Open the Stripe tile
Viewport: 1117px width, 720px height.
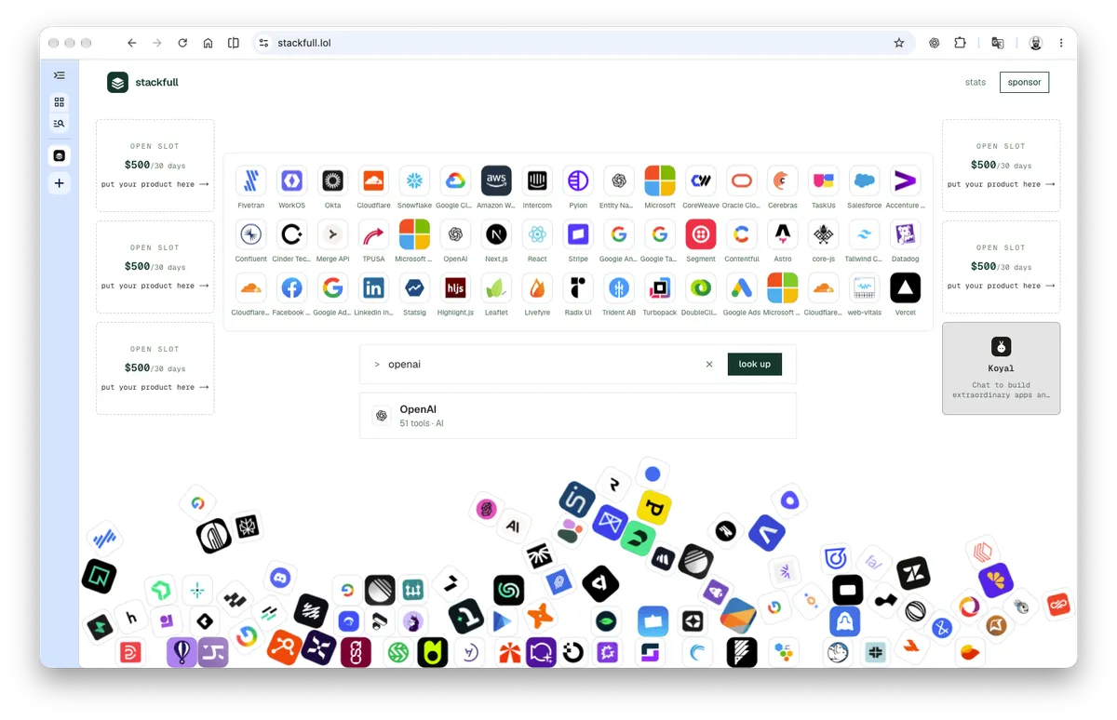(x=578, y=234)
